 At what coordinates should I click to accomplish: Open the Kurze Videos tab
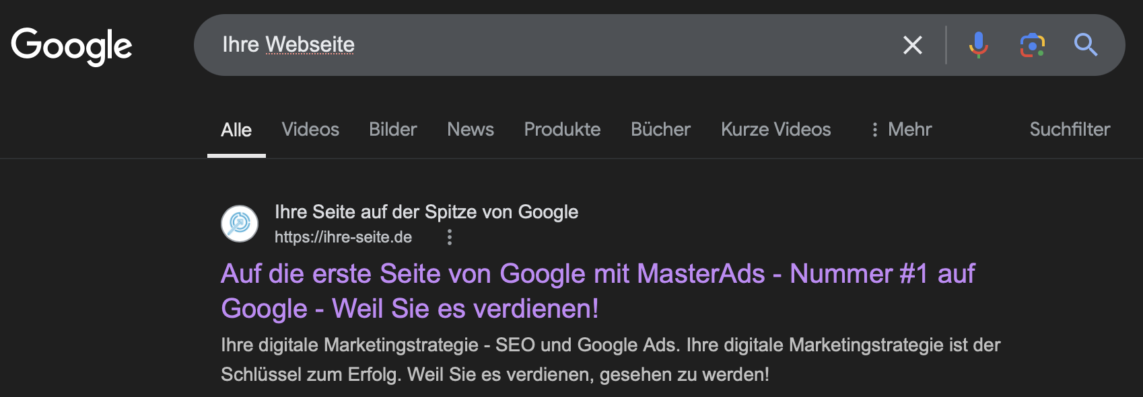click(x=775, y=129)
